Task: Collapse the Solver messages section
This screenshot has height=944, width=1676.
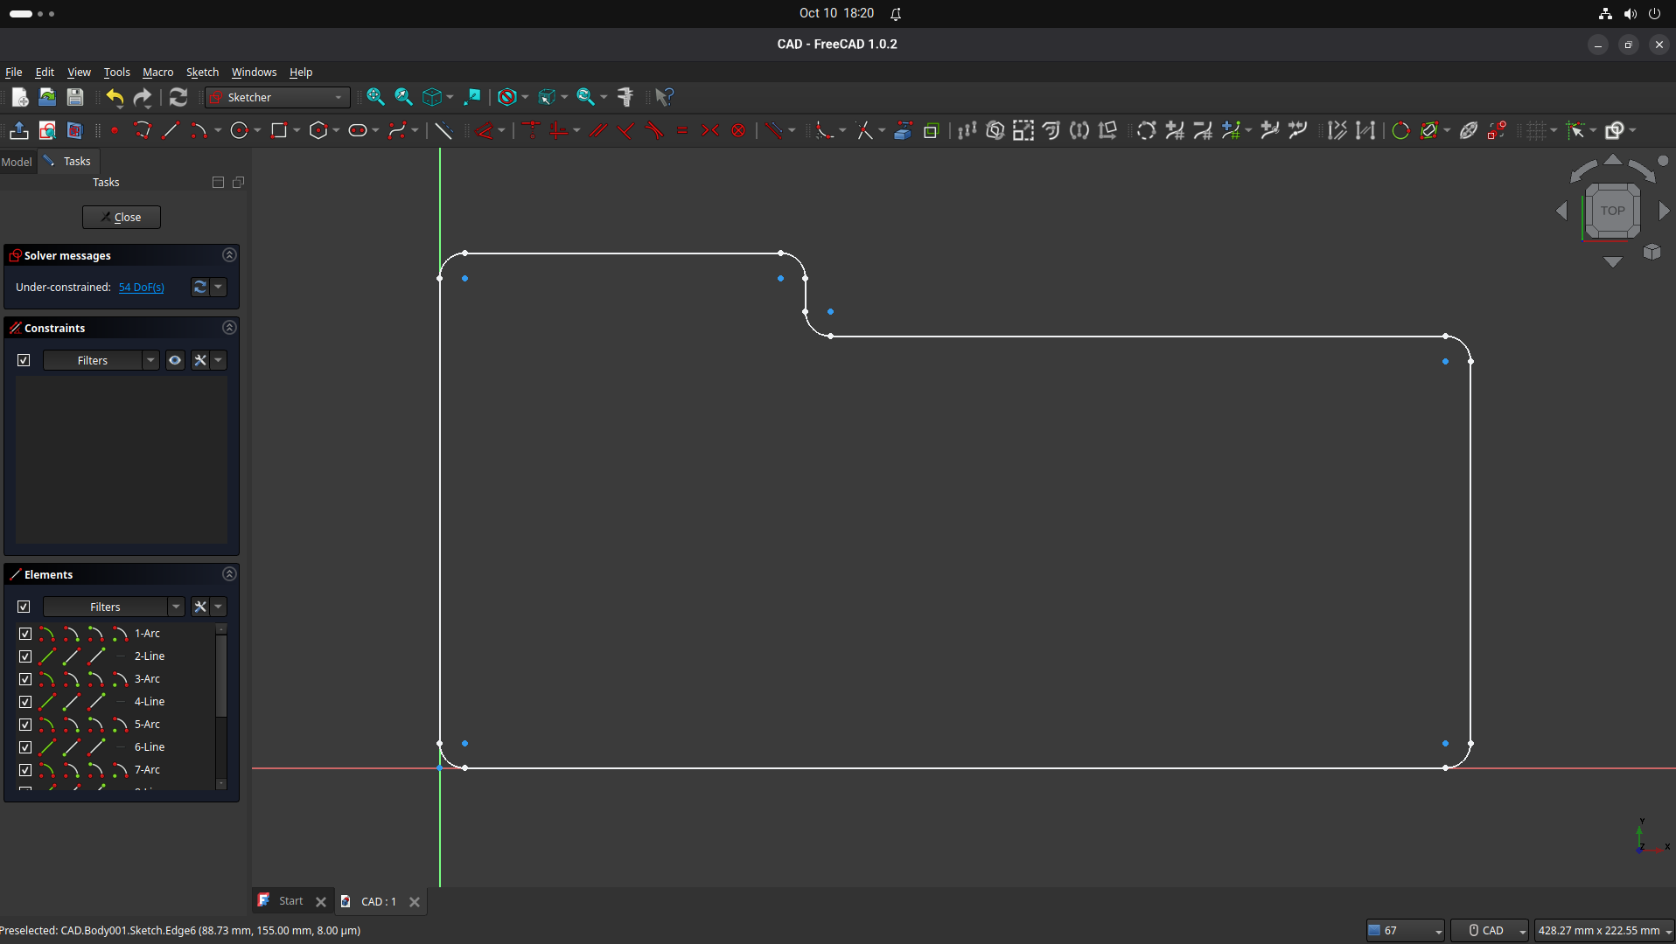Action: [x=229, y=255]
